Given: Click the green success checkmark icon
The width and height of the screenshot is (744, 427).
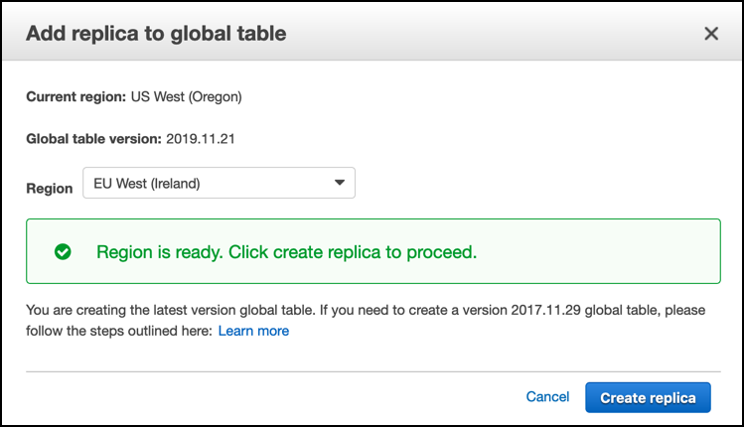Looking at the screenshot, I should coord(63,252).
